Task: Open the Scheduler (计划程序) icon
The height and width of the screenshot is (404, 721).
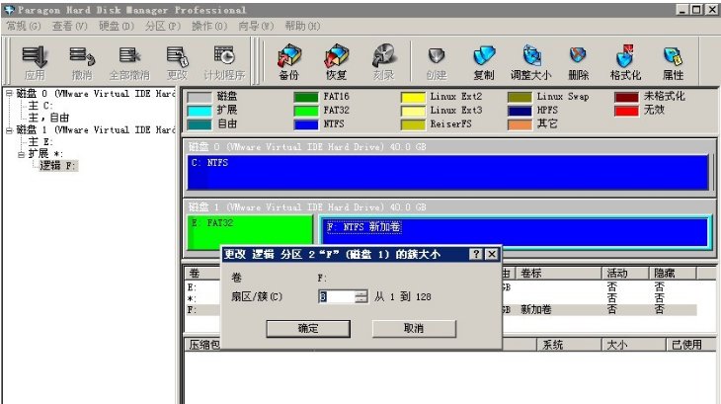Action: click(x=224, y=63)
